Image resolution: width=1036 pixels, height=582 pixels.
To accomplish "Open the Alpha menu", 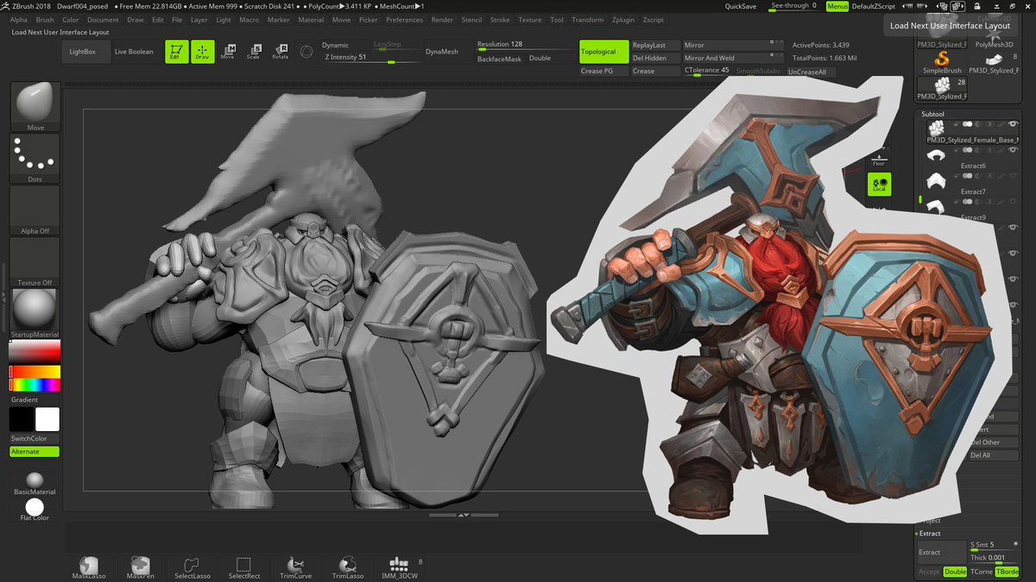I will coord(19,19).
